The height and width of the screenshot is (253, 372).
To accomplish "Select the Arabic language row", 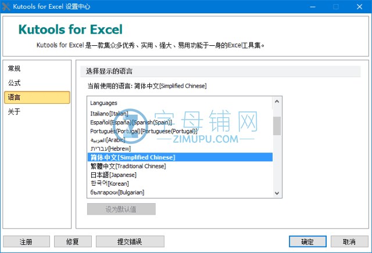I will click(x=180, y=140).
